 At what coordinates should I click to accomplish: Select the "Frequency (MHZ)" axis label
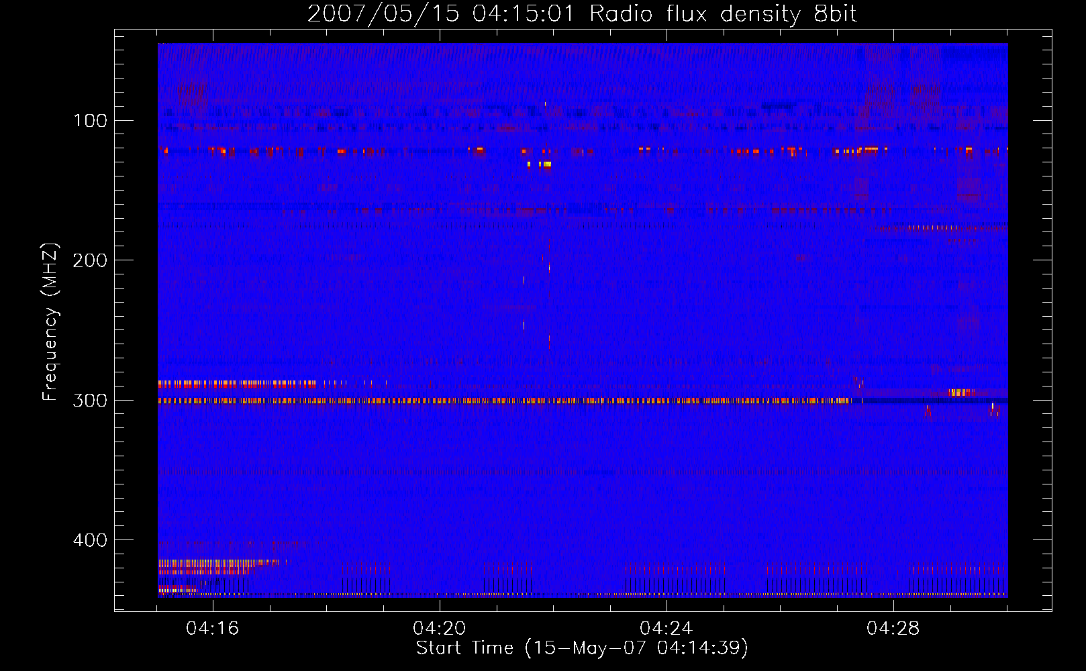(x=50, y=322)
